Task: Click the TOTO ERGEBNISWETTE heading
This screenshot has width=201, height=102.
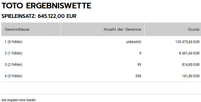Action: (46, 6)
